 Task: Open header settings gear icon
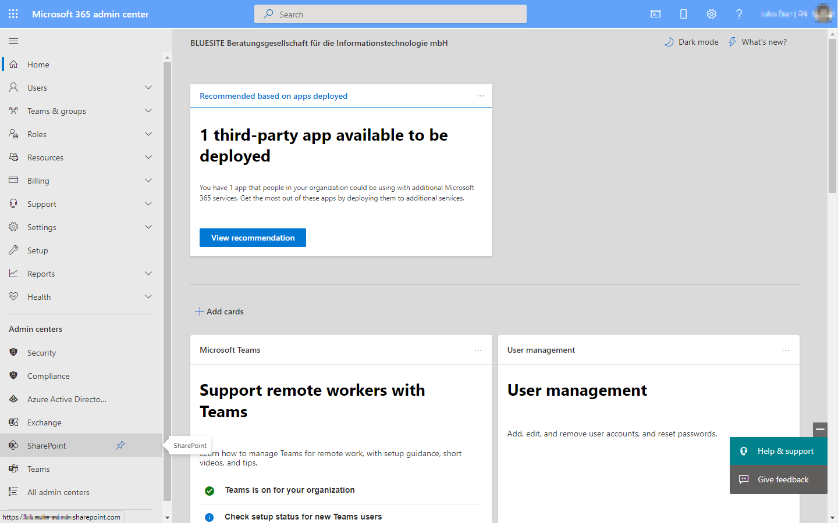pos(712,14)
